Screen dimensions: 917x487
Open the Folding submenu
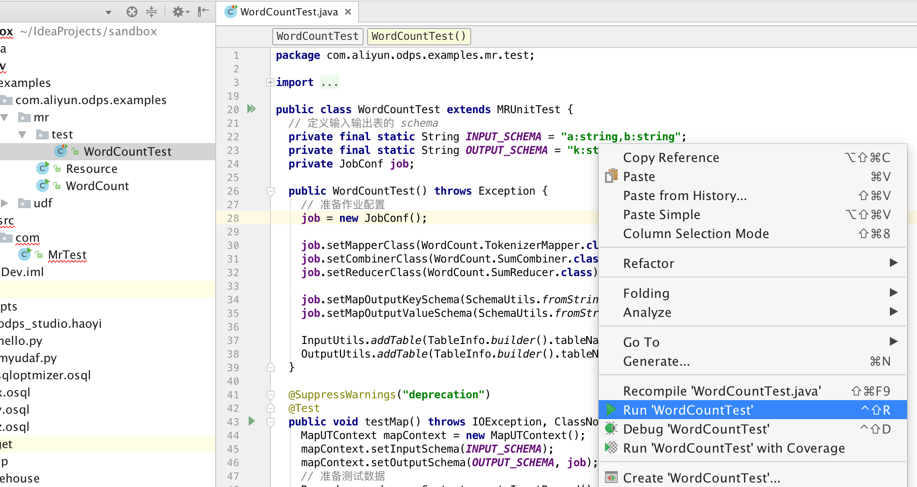coord(752,293)
